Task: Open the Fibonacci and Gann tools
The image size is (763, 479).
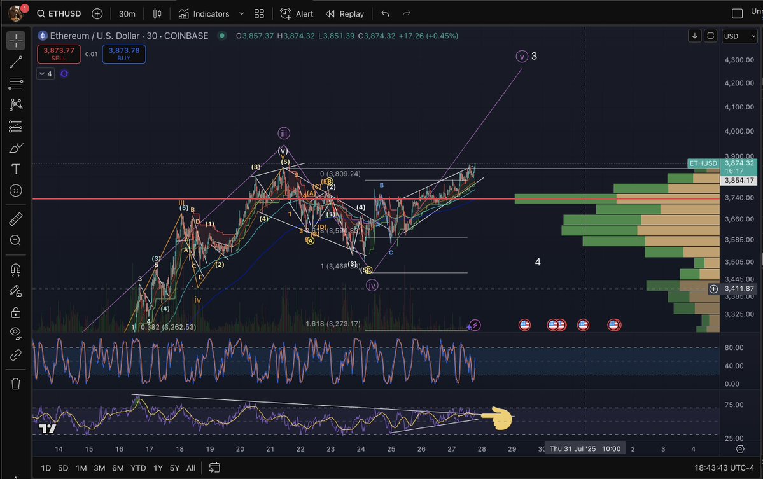Action: (x=15, y=83)
